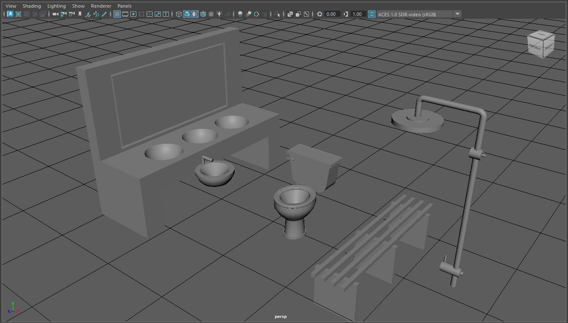Click the Select Camera icon
This screenshot has height=323, width=568.
(56, 14)
